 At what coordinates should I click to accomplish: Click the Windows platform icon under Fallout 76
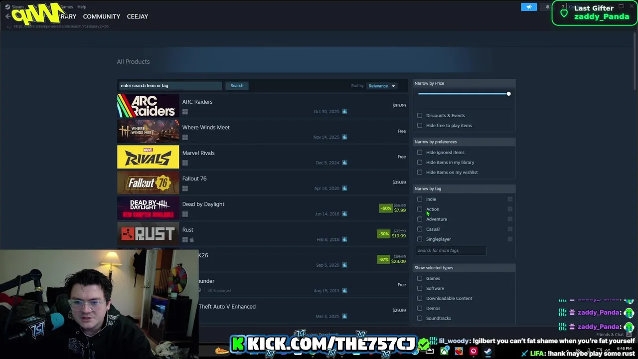coord(185,188)
